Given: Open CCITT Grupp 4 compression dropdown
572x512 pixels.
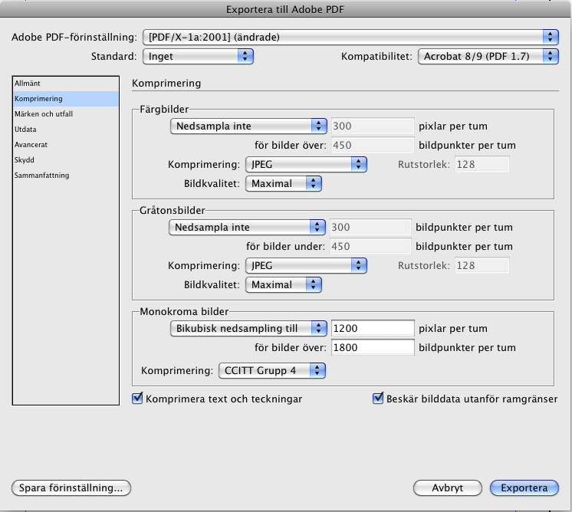Looking at the screenshot, I should [271, 370].
